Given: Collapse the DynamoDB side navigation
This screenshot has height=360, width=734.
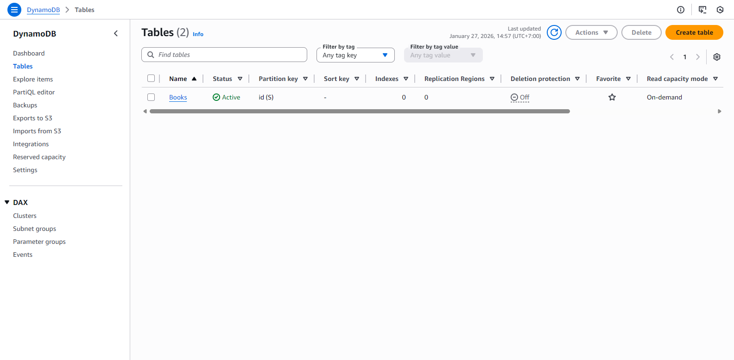Looking at the screenshot, I should (x=116, y=33).
